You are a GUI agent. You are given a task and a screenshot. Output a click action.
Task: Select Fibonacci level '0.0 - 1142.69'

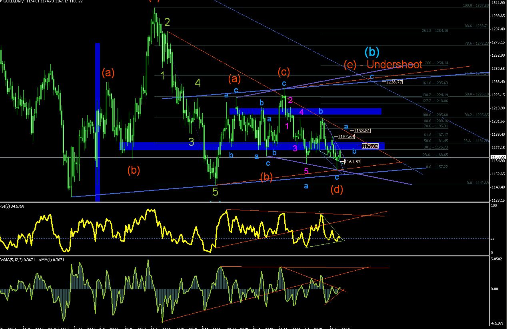(x=478, y=183)
